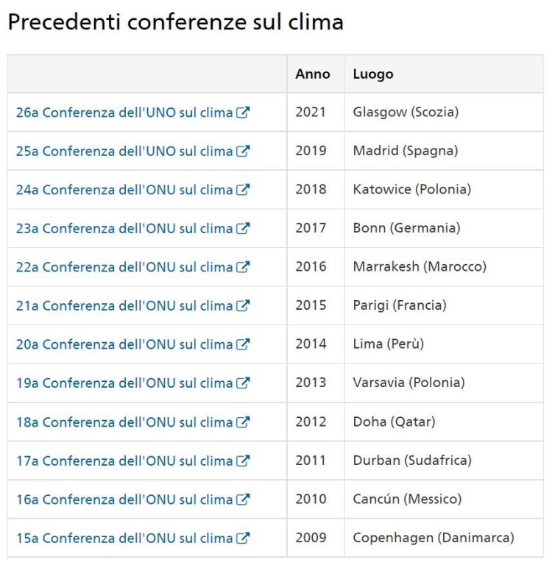
Task: Click external-link icon beside 23a Conferenza
Action: [243, 229]
